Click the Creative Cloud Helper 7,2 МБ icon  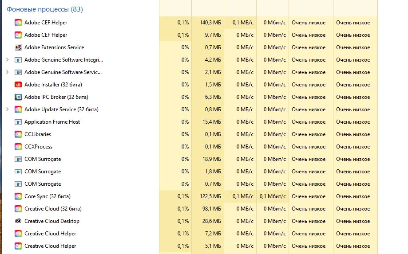pos(18,234)
